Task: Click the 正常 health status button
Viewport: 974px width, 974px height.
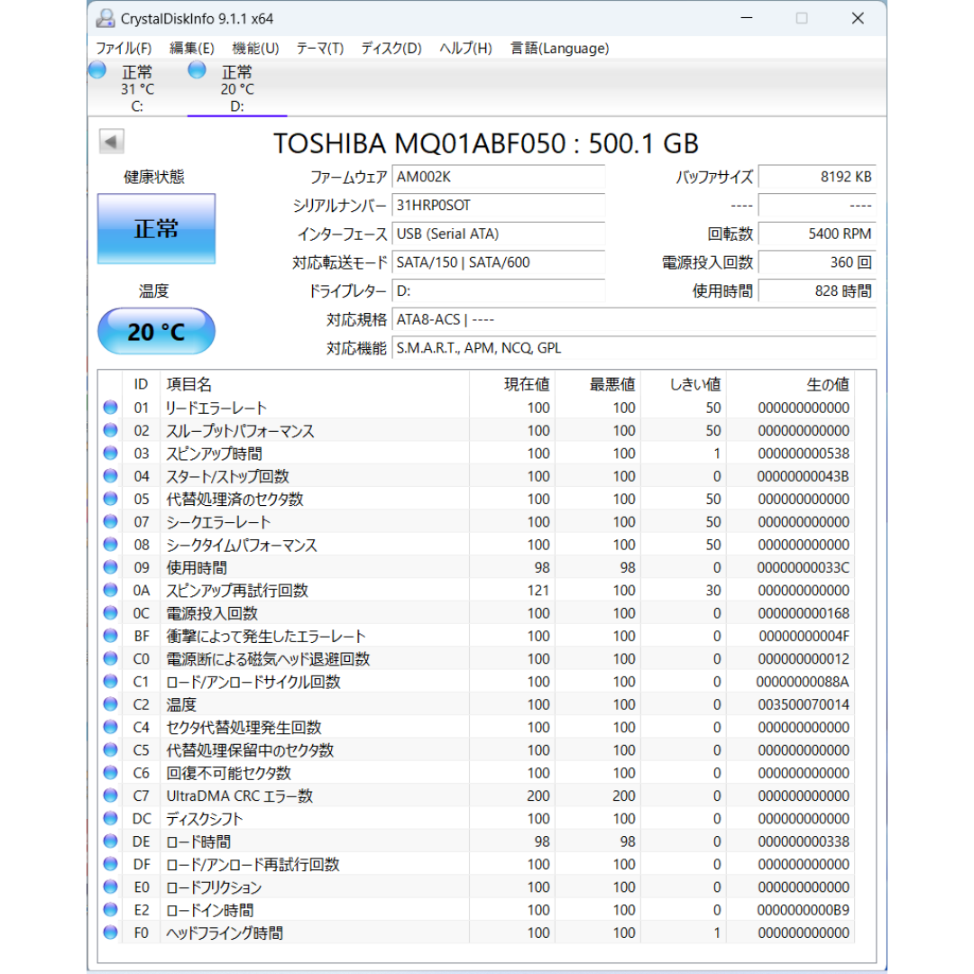Action: coord(157,228)
